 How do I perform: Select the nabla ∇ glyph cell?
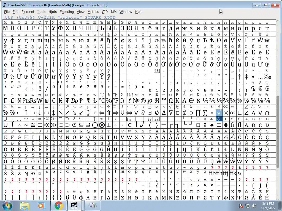click(x=171, y=113)
